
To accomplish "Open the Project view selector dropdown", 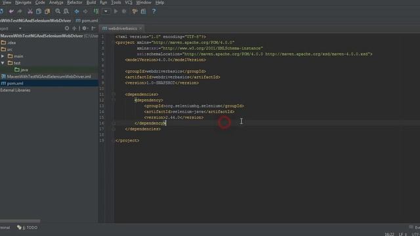I will (20, 28).
